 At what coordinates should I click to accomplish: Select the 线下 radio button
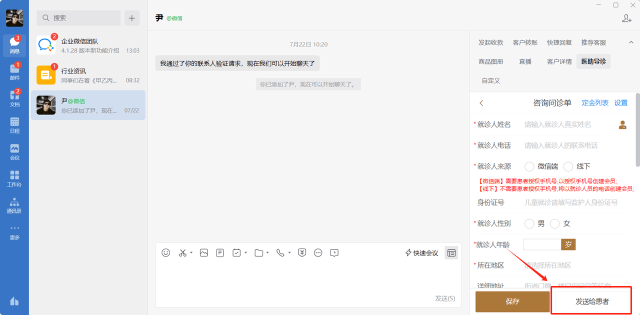pos(568,166)
